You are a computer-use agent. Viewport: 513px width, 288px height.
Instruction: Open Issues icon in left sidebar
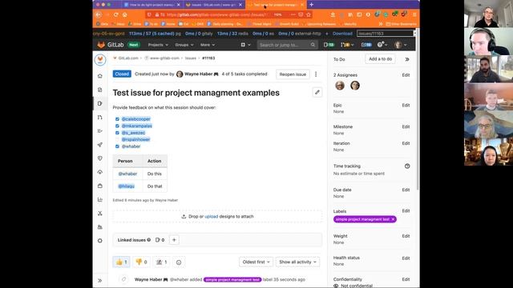(100, 103)
